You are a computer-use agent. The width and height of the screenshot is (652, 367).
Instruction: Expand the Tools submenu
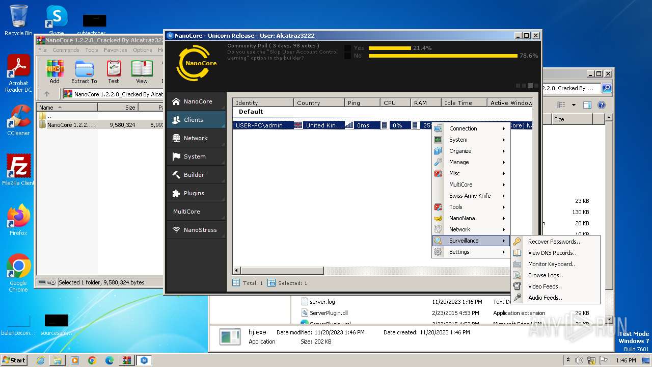(471, 207)
